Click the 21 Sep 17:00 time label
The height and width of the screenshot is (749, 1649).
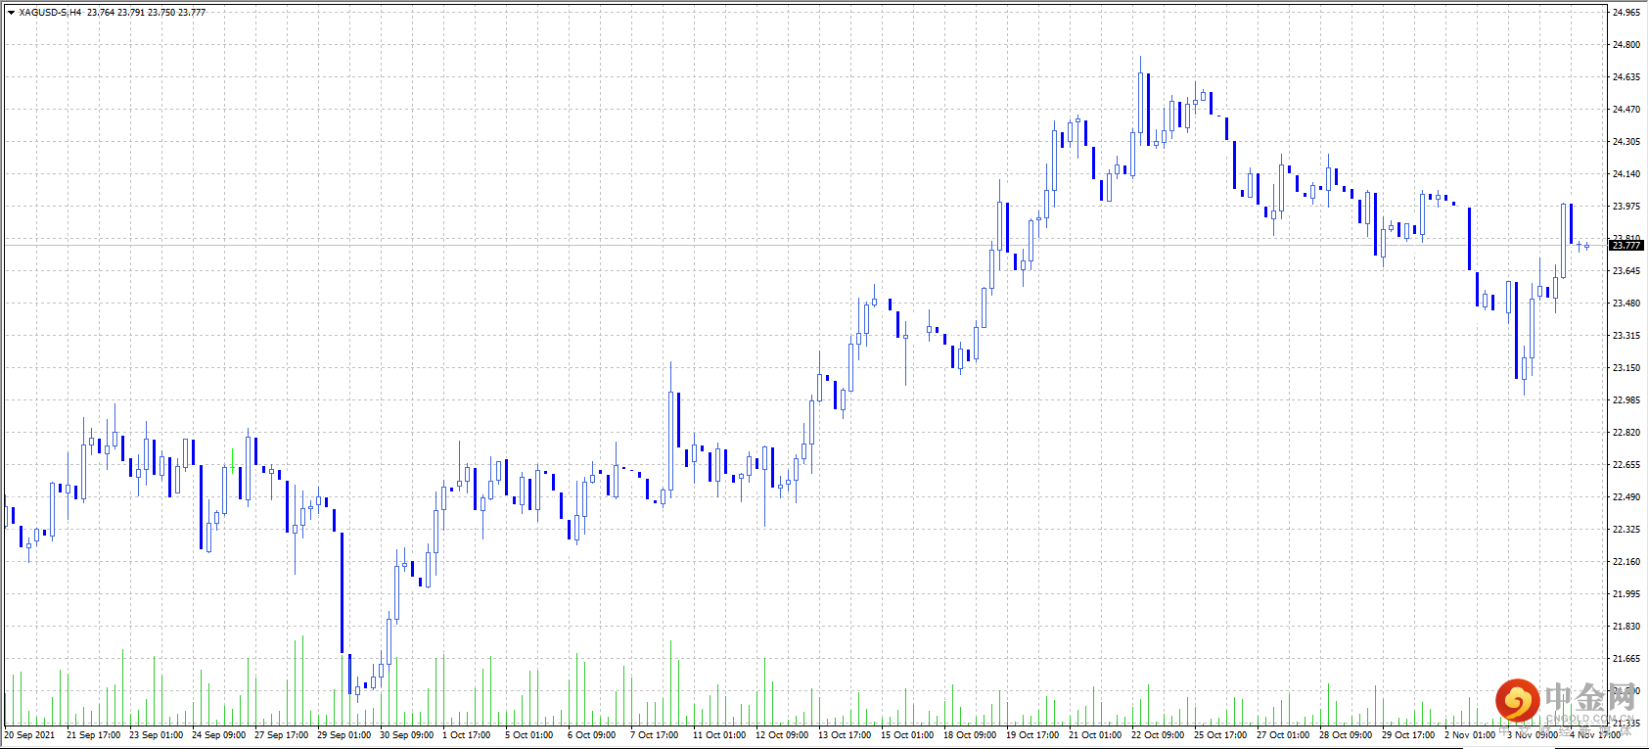tap(94, 735)
